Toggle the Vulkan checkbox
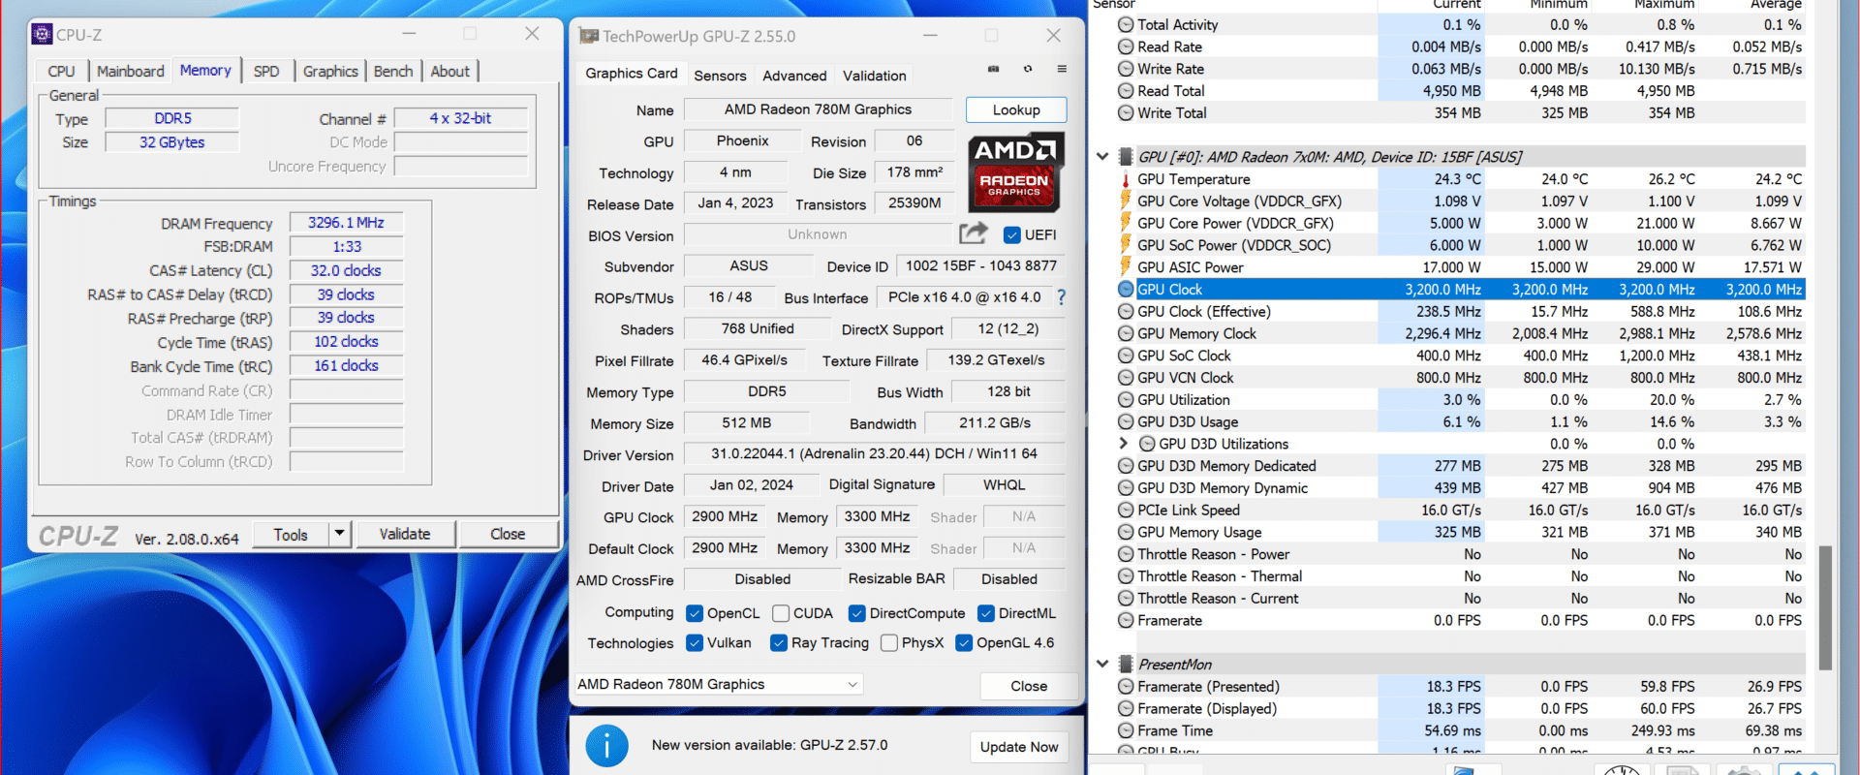Screen dimensions: 1860x775 tap(695, 642)
